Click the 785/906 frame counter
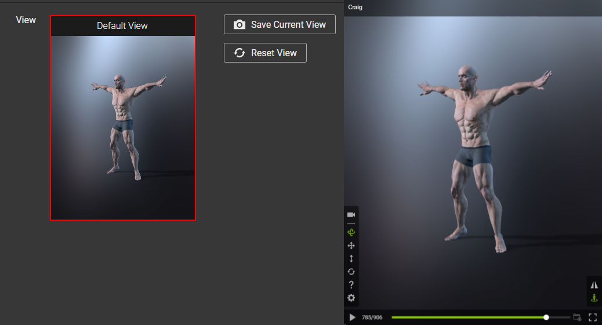This screenshot has height=325, width=602. (372, 317)
